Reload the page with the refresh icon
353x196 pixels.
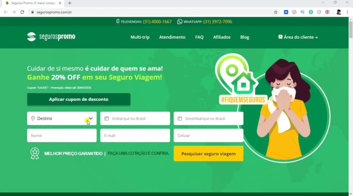pos(22,12)
